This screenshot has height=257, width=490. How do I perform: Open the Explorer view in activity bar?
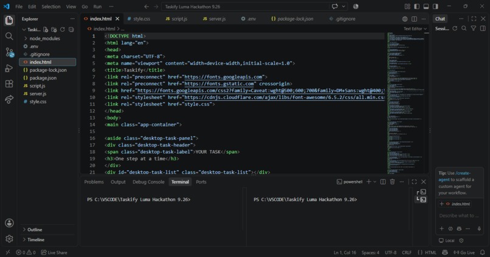[9, 20]
